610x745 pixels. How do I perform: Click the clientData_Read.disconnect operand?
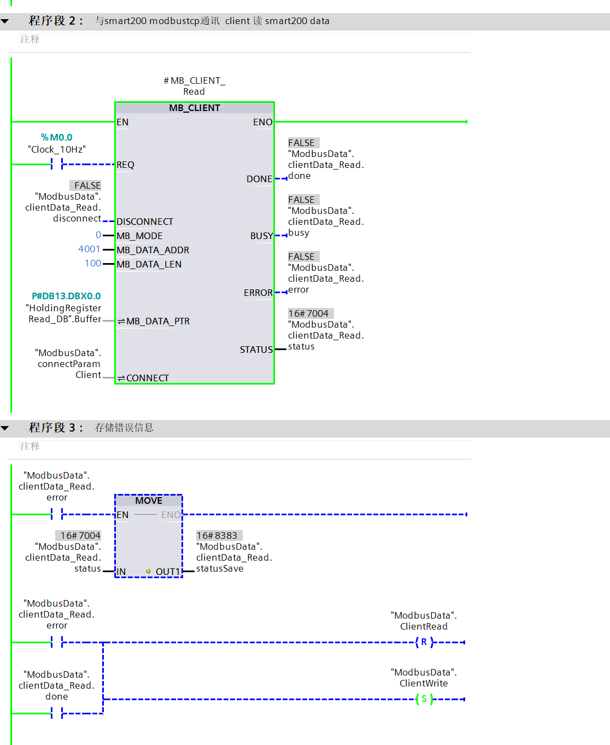[63, 207]
